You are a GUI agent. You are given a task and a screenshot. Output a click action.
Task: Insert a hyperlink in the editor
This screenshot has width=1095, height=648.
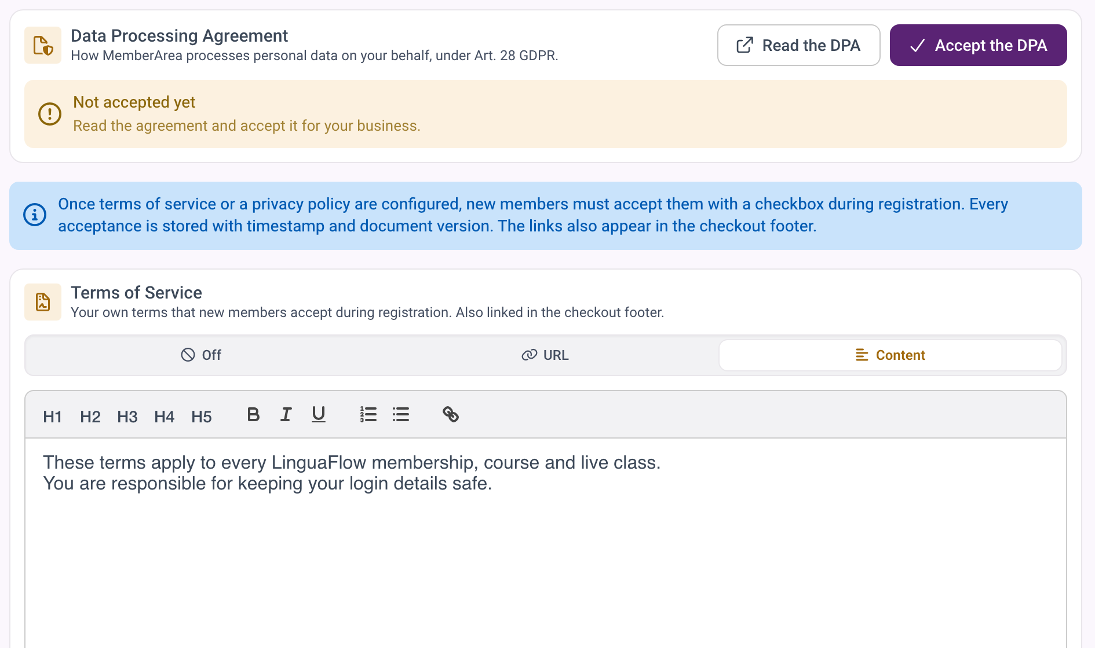(450, 414)
